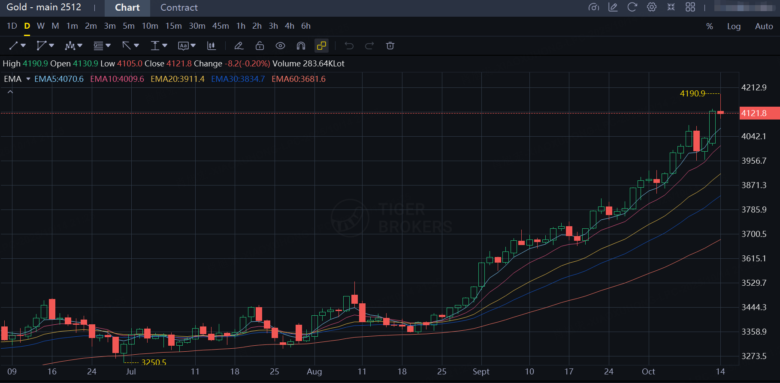Open the multi-chart grid layout icon
The image size is (780, 383).
(x=690, y=7)
